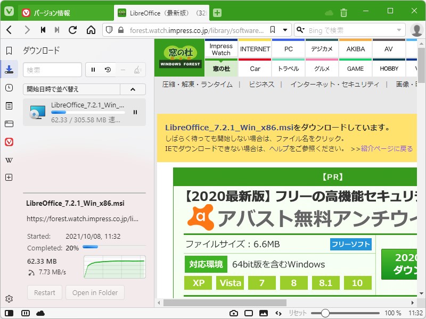Open the Bing search engine dropdown
The height and width of the screenshot is (319, 426).
pyautogui.click(x=301, y=30)
